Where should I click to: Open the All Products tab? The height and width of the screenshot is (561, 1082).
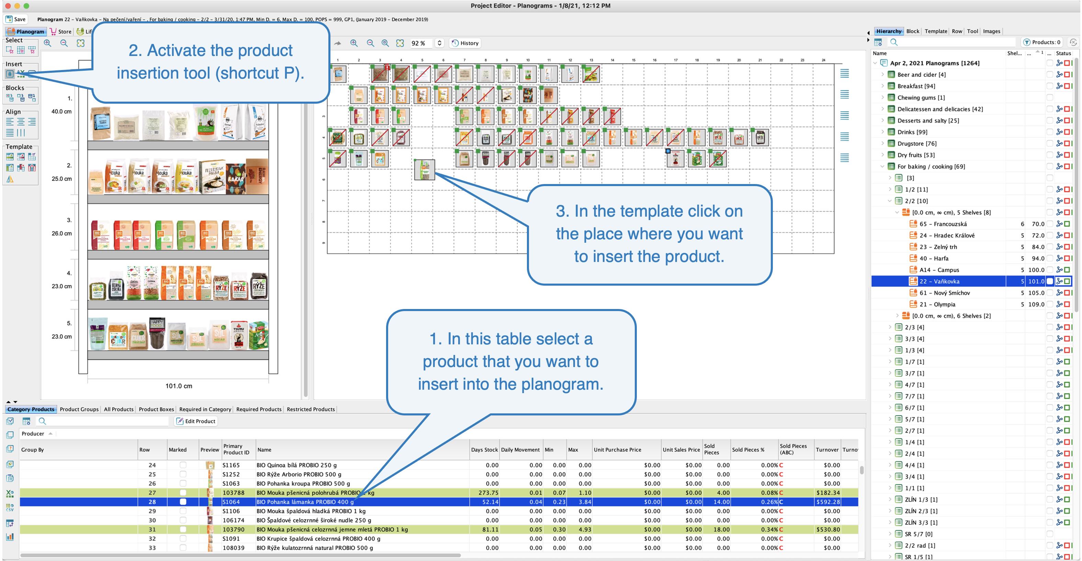pos(119,409)
